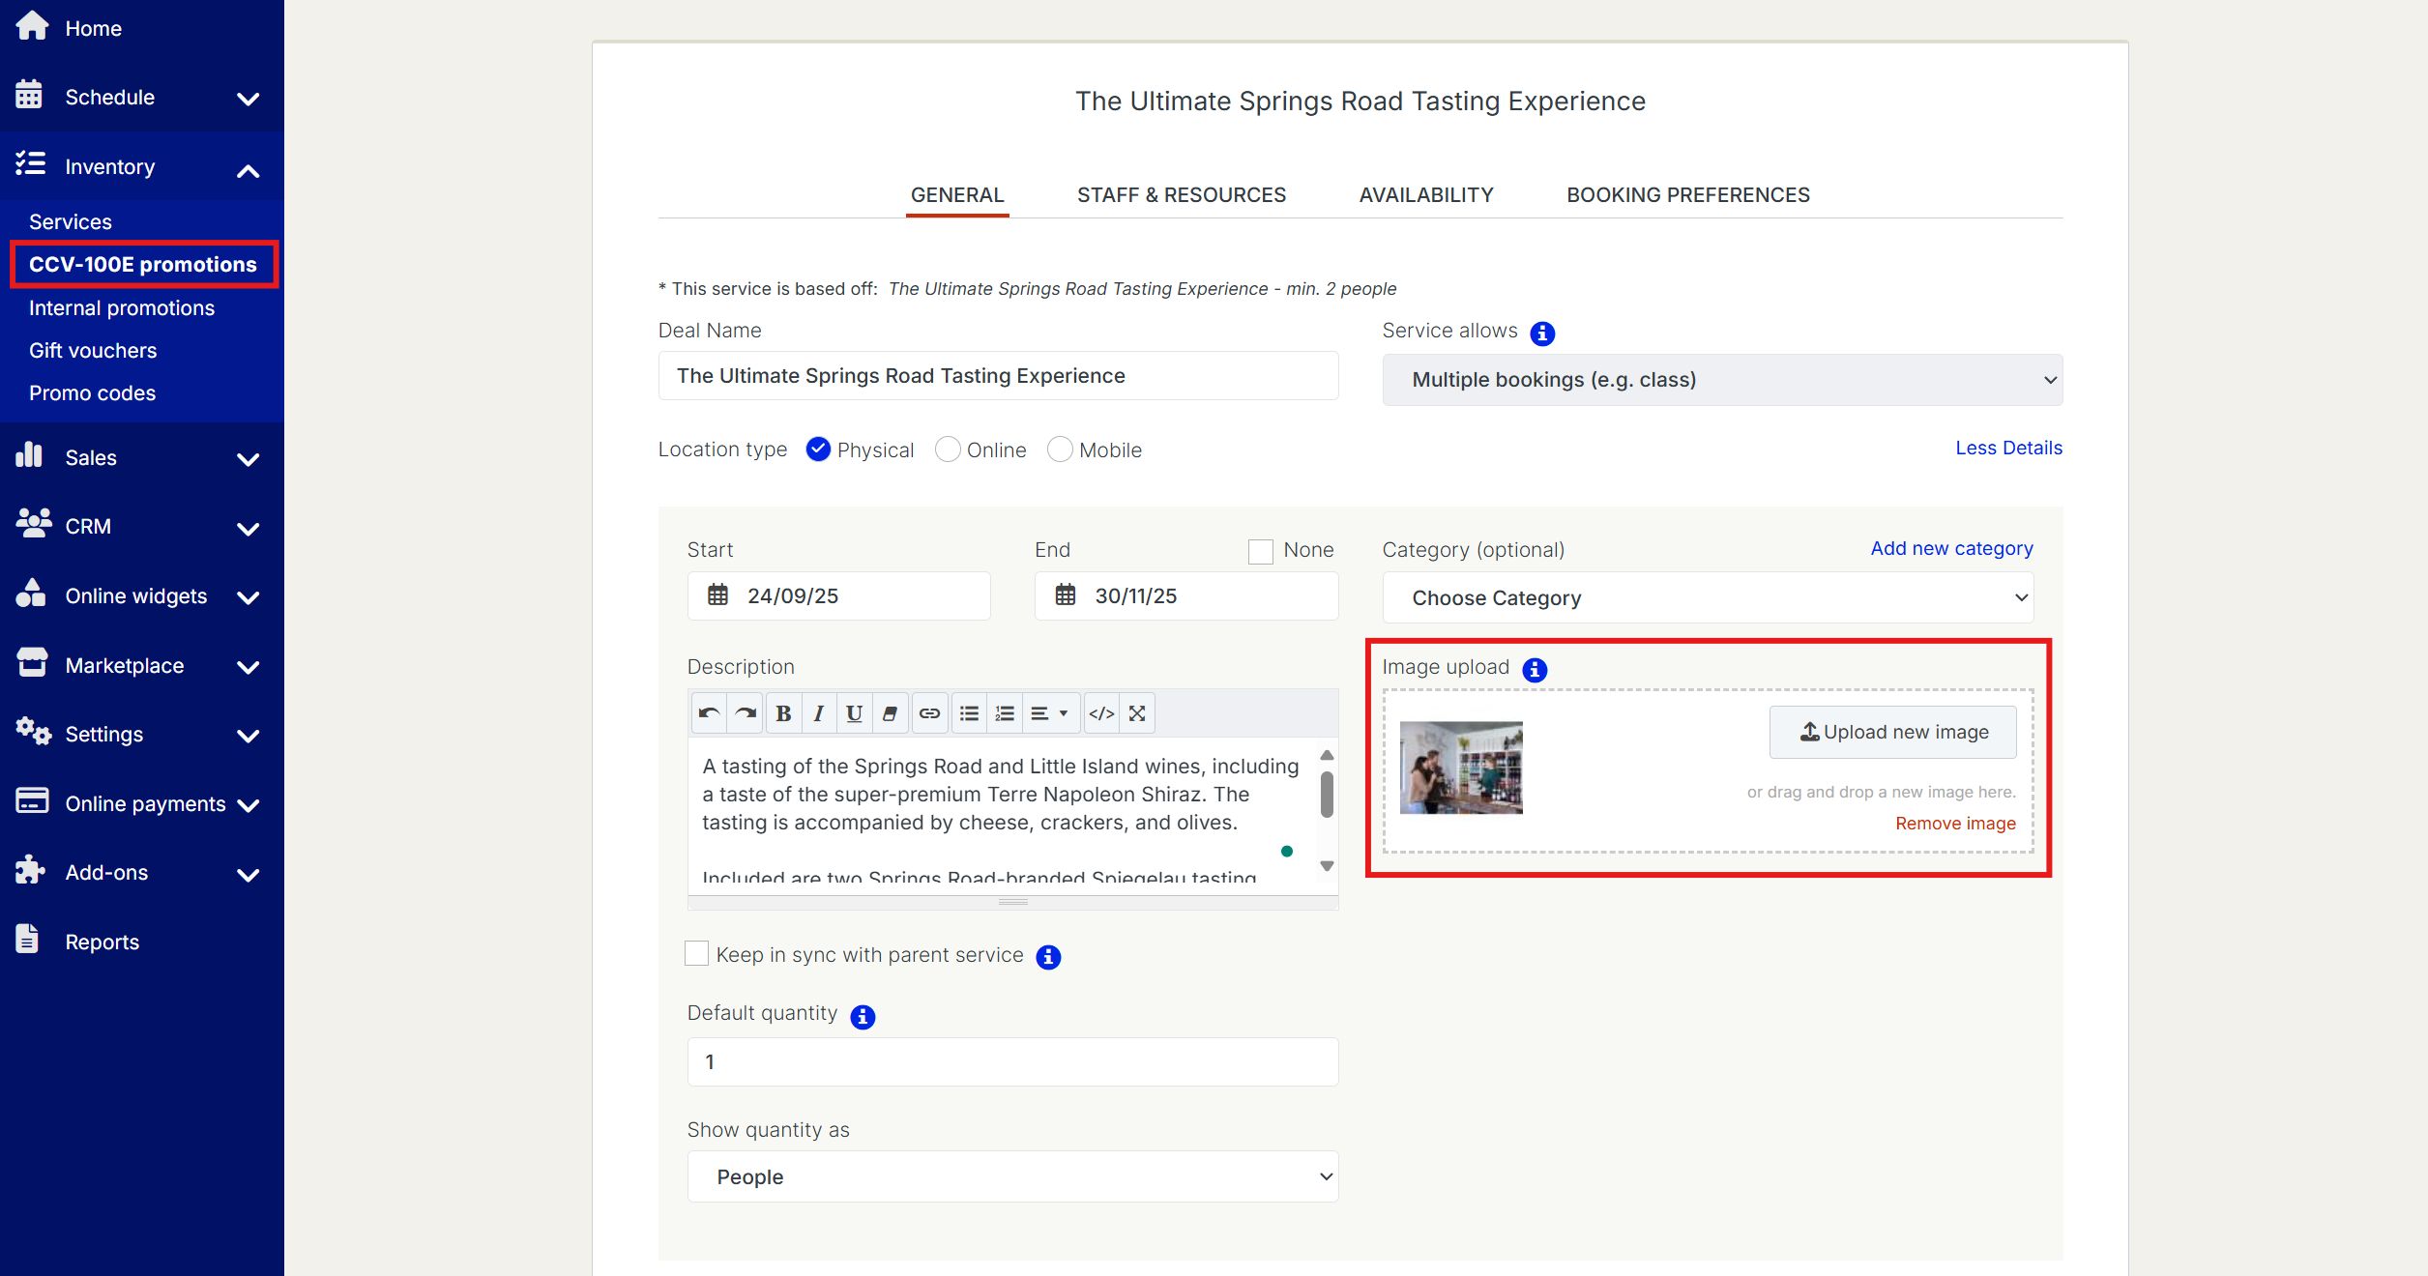The image size is (2428, 1276).
Task: Click the Underline formatting icon
Action: pos(854,713)
